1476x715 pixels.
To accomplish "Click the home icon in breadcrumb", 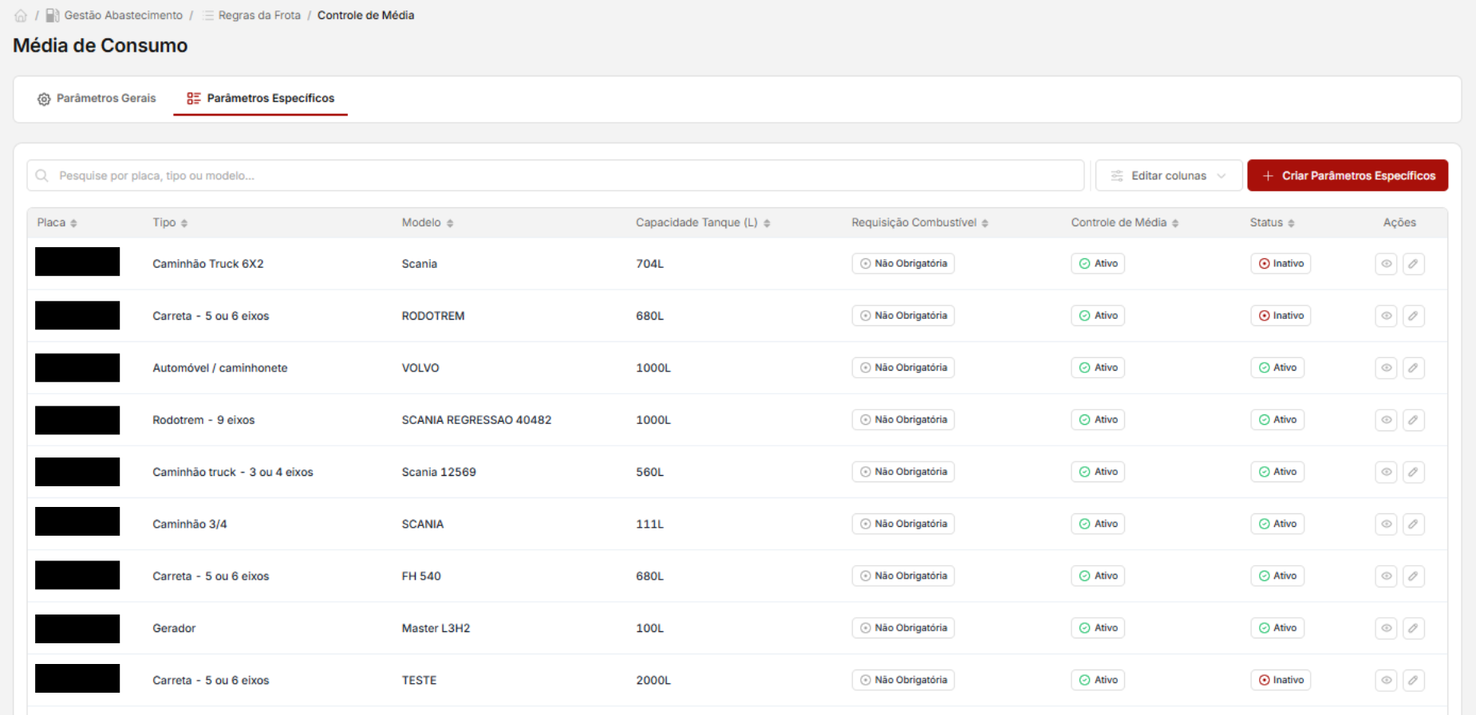I will [x=21, y=15].
